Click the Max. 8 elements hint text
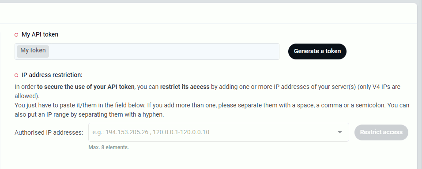This screenshot has height=169, width=422. click(x=109, y=147)
